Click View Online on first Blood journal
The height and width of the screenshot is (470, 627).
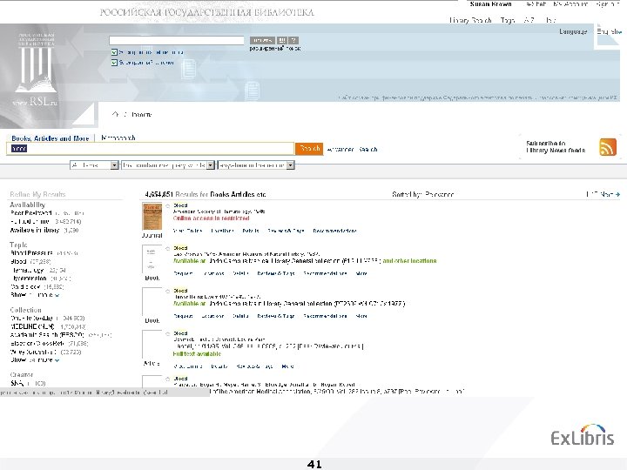click(x=188, y=231)
